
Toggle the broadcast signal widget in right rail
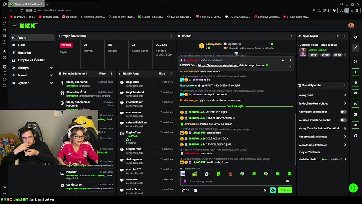click(355, 104)
